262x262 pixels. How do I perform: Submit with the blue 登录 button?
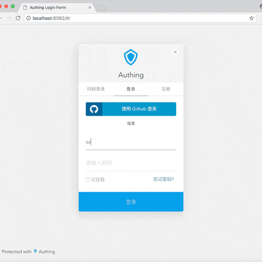point(131,202)
